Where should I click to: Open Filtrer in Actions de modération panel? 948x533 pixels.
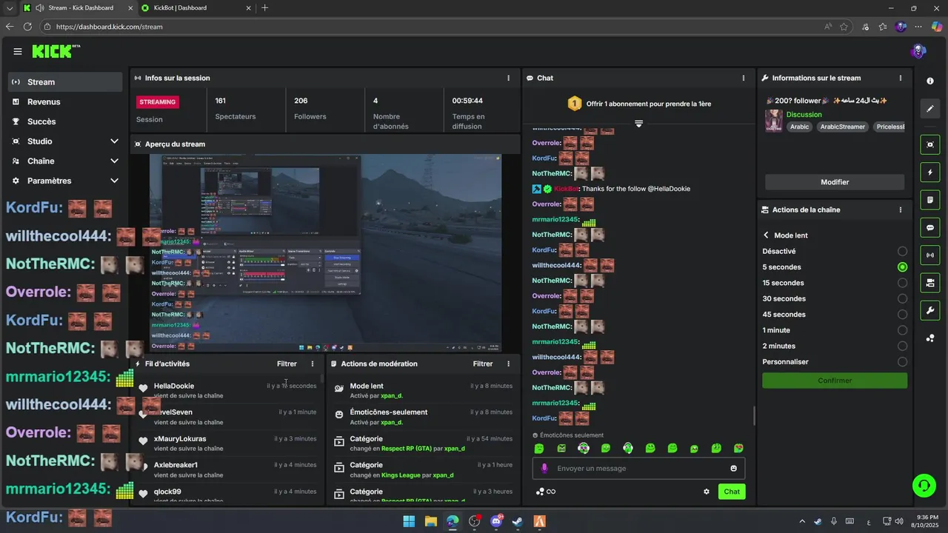pos(483,363)
